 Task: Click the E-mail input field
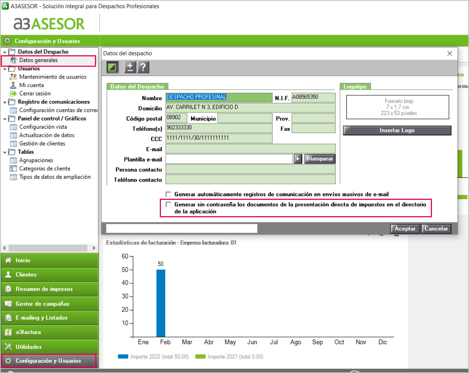point(251,149)
